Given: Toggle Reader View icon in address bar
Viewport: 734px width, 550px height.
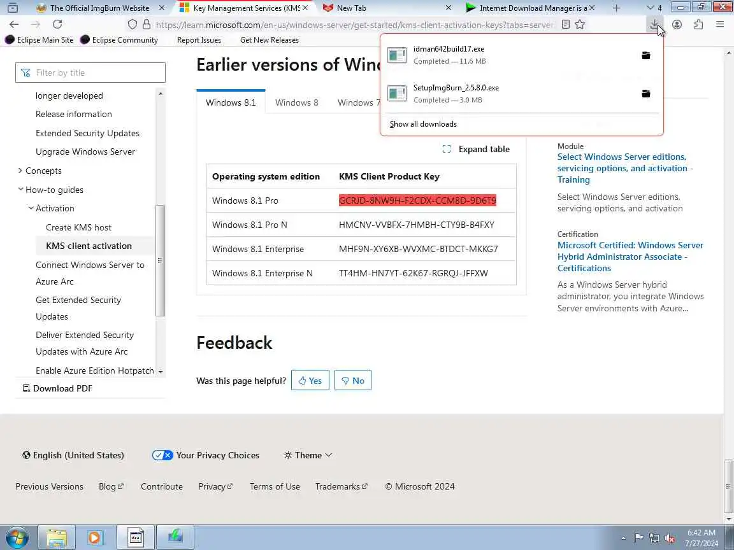Looking at the screenshot, I should (566, 24).
